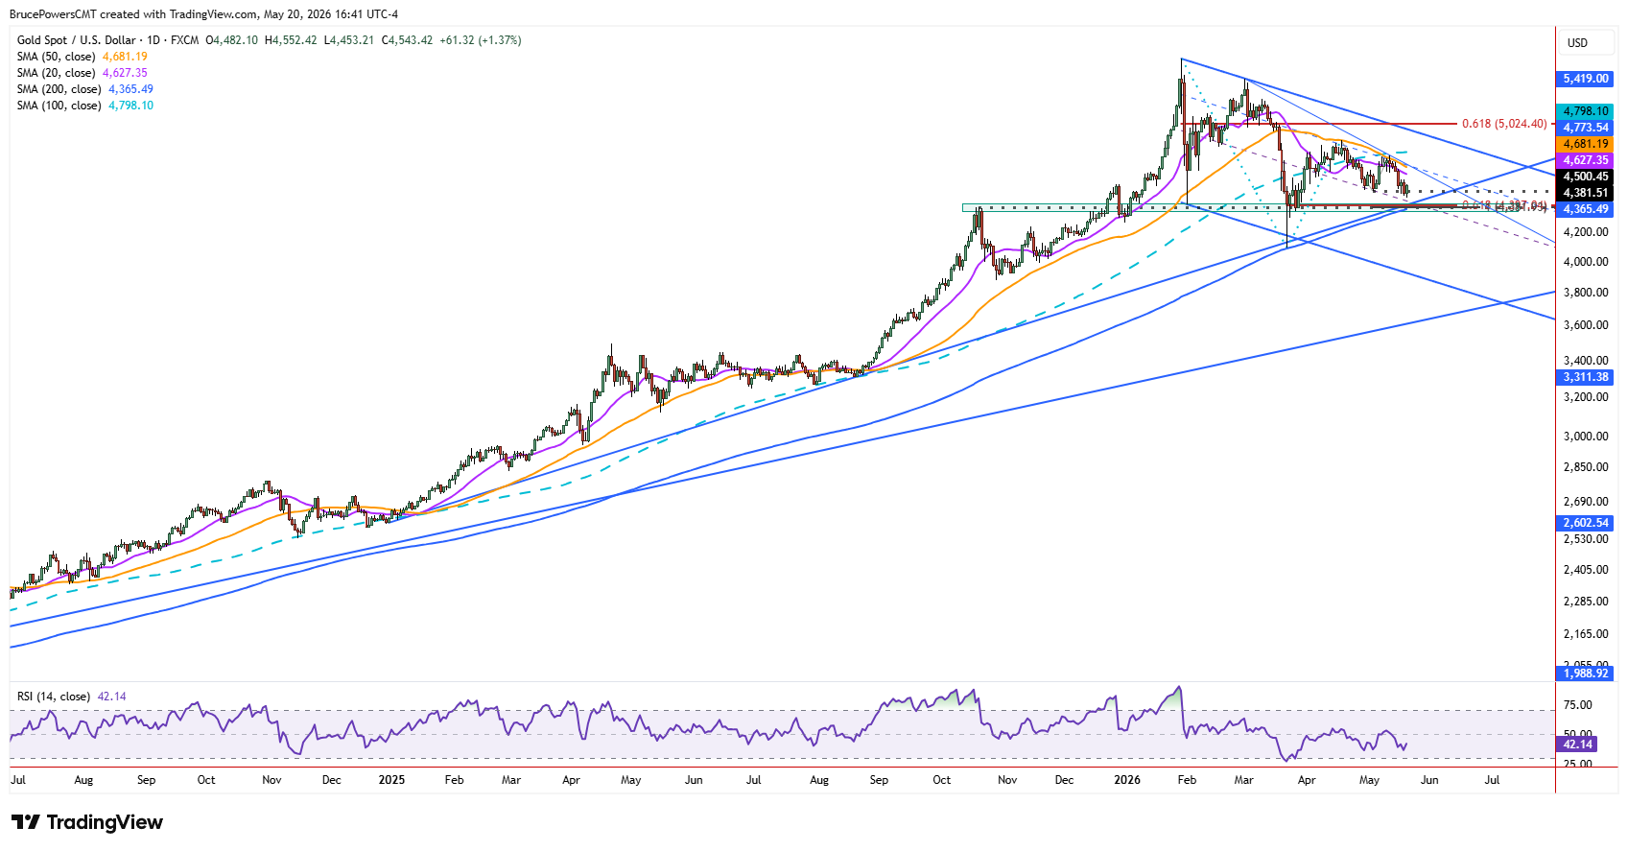1628x851 pixels.
Task: Click the BrucePowersCMT attribution header text
Action: pyautogui.click(x=203, y=14)
